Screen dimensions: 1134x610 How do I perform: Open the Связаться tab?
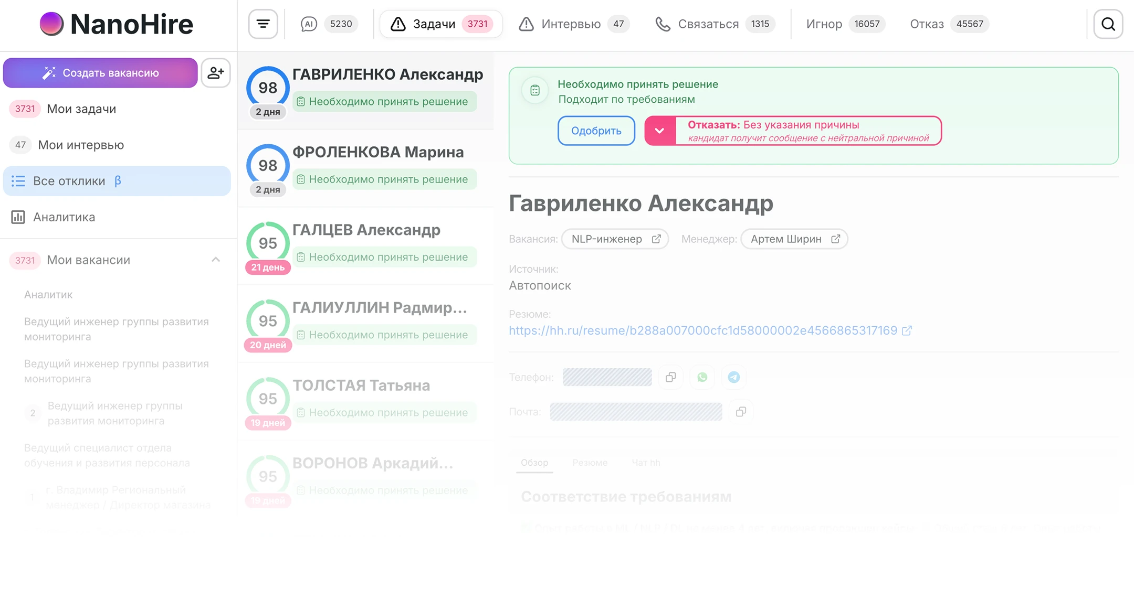(x=715, y=24)
